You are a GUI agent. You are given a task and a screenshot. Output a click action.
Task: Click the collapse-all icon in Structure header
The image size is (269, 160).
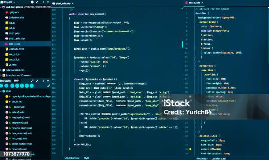[x=37, y=80]
